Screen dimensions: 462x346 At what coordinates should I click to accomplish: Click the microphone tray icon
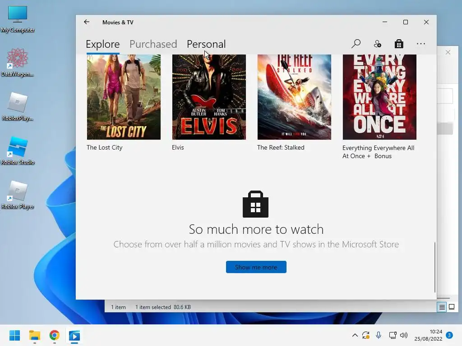click(379, 335)
